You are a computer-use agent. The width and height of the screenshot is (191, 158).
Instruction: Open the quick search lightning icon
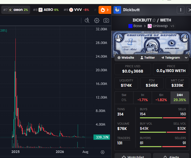point(87,20)
